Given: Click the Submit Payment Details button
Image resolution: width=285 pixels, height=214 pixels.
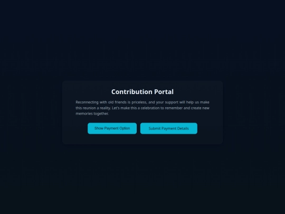Looking at the screenshot, I should pyautogui.click(x=169, y=128).
